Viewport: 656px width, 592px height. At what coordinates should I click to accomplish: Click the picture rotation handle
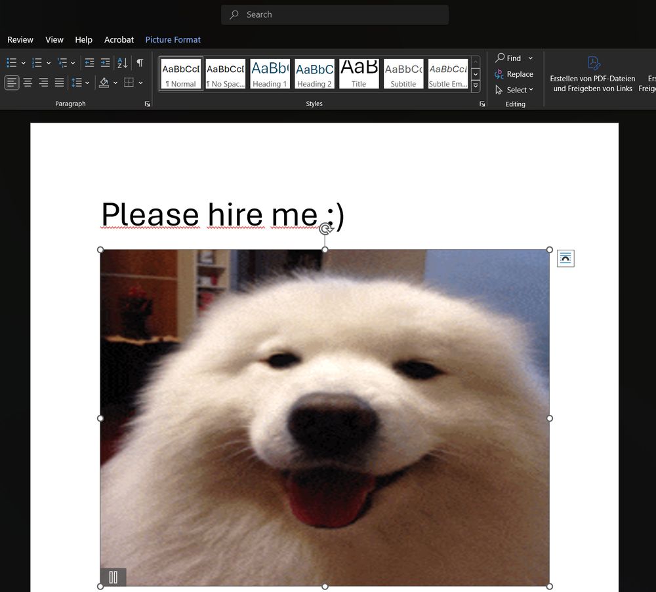pyautogui.click(x=325, y=229)
